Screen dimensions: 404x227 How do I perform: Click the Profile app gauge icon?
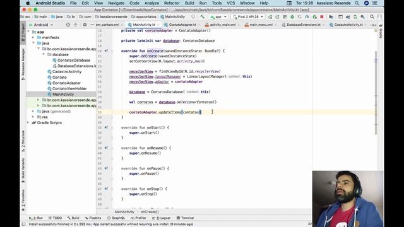307,17
